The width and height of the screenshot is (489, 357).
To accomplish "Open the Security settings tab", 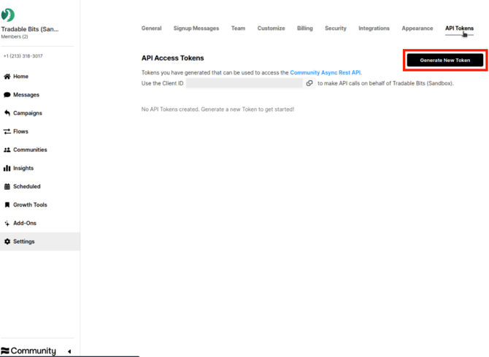I will (x=335, y=28).
